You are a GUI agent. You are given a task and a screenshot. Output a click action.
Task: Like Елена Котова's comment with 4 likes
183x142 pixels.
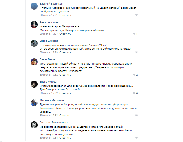[134, 93]
